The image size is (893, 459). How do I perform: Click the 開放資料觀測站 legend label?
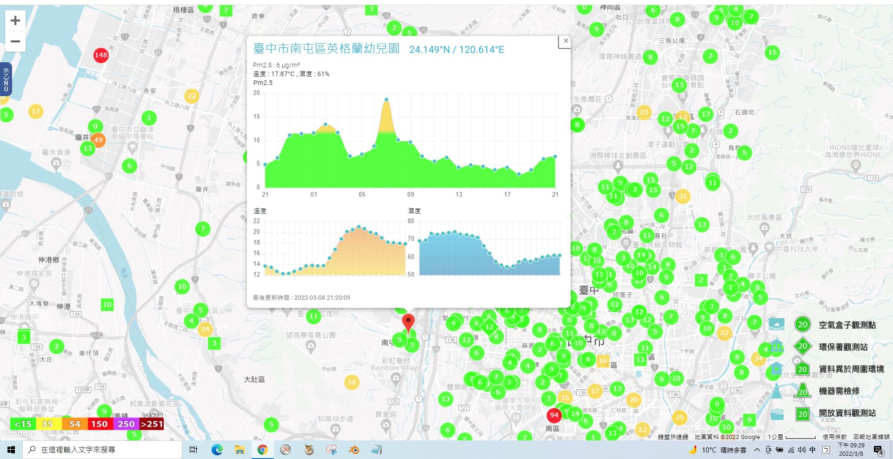pos(847,413)
